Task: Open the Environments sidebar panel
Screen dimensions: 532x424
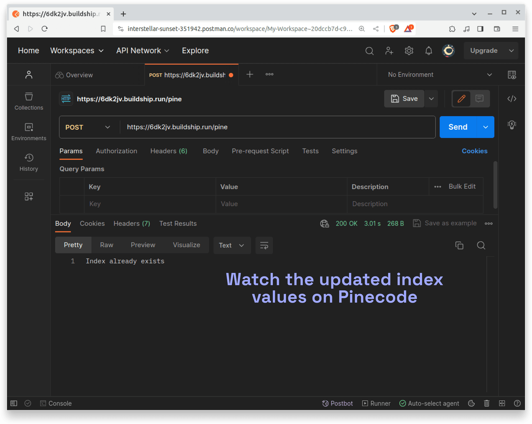Action: [29, 132]
